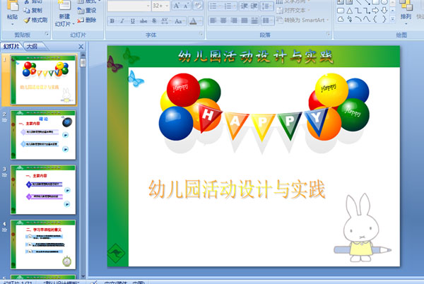
Task: Click the Arrange (排列) icon
Action: tap(406, 11)
